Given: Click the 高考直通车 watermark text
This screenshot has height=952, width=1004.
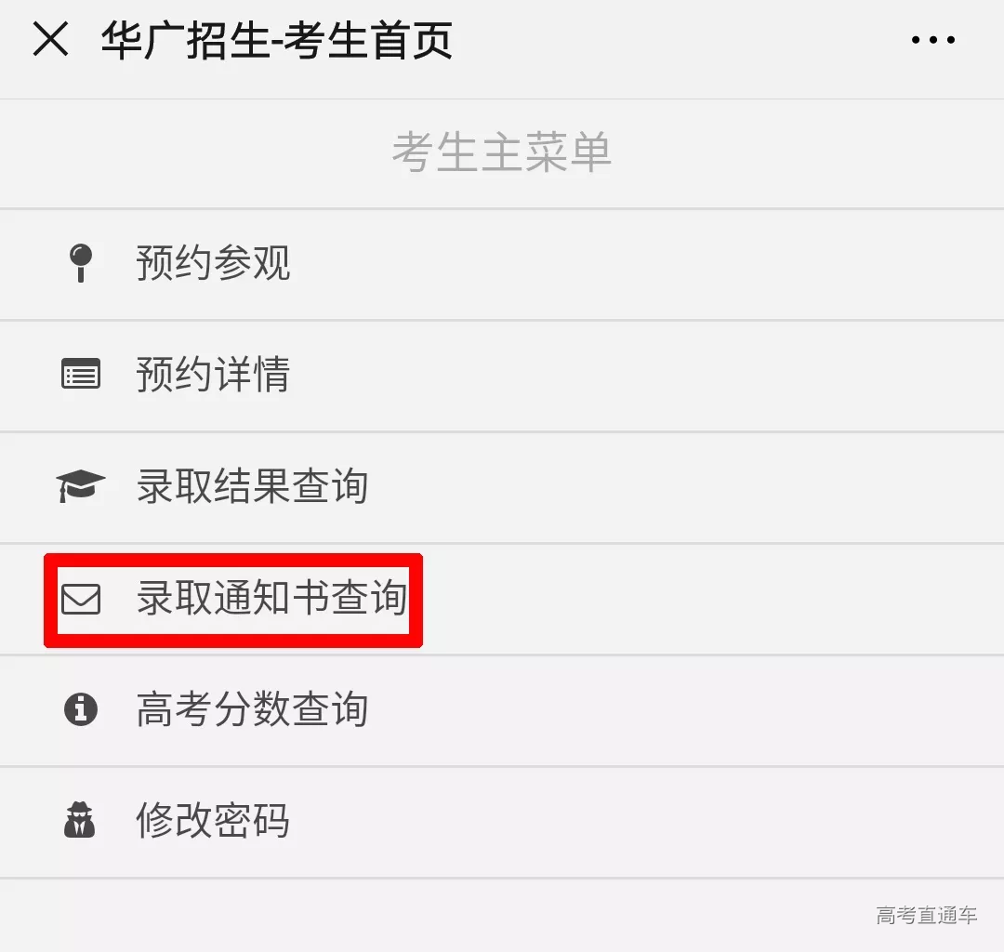Looking at the screenshot, I should click(927, 916).
